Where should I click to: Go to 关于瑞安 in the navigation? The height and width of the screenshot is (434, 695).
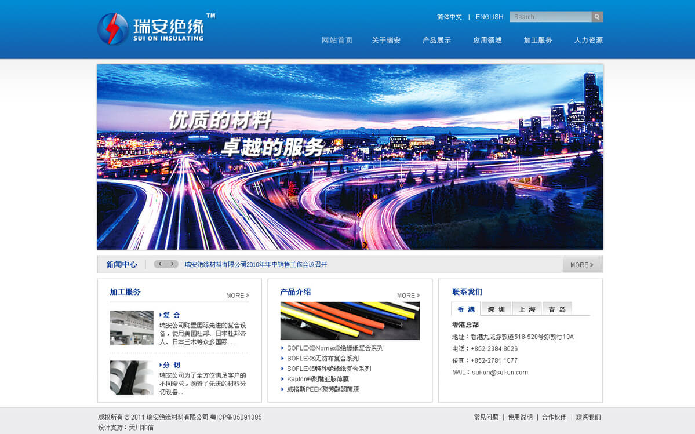coord(386,41)
